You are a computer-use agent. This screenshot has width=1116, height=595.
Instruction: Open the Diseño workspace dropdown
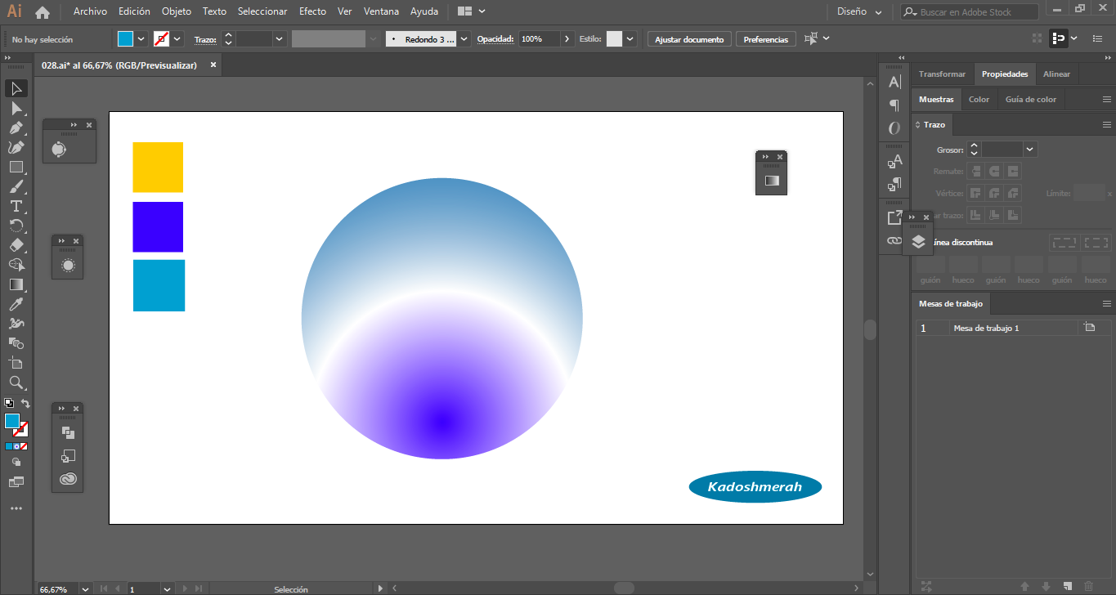coord(859,12)
